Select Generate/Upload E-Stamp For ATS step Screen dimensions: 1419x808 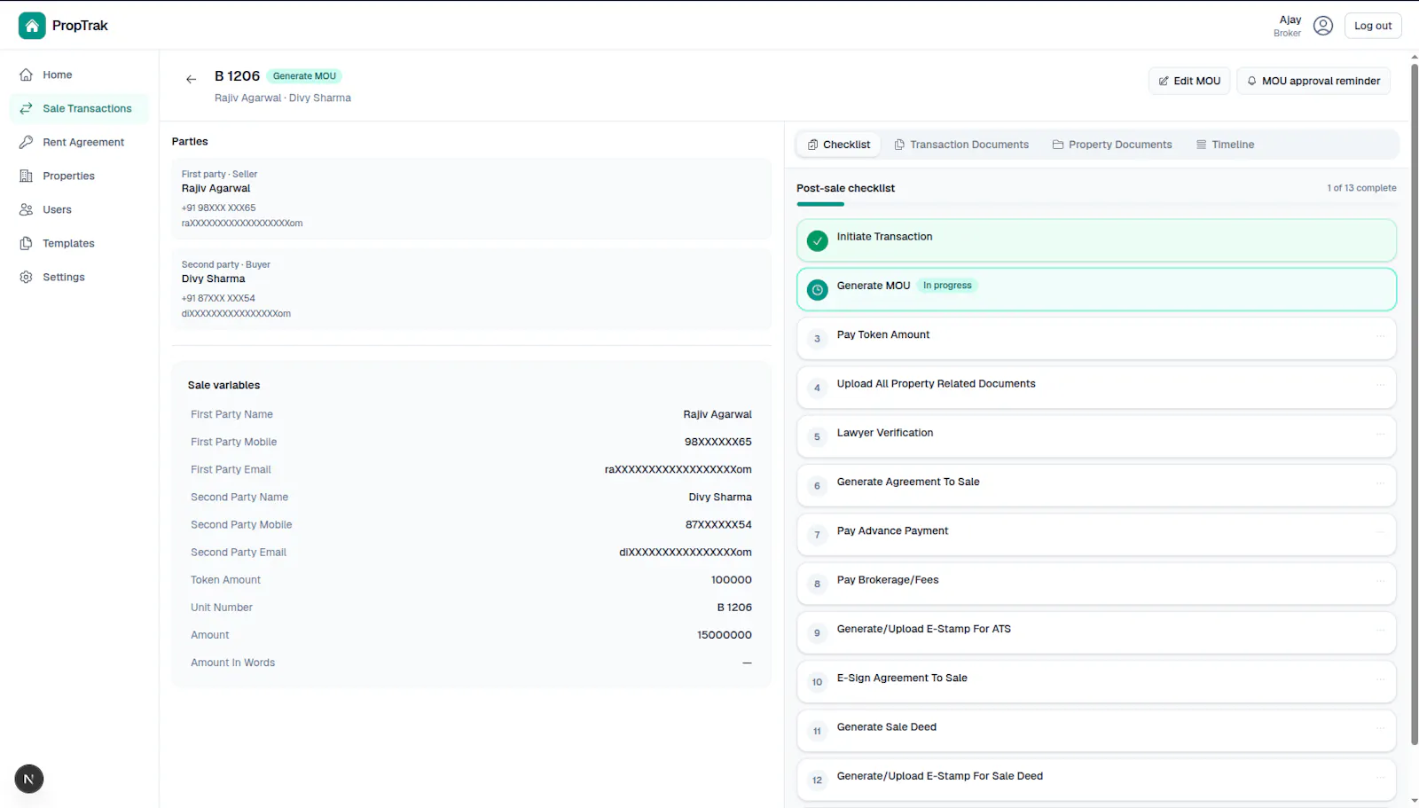(1096, 632)
